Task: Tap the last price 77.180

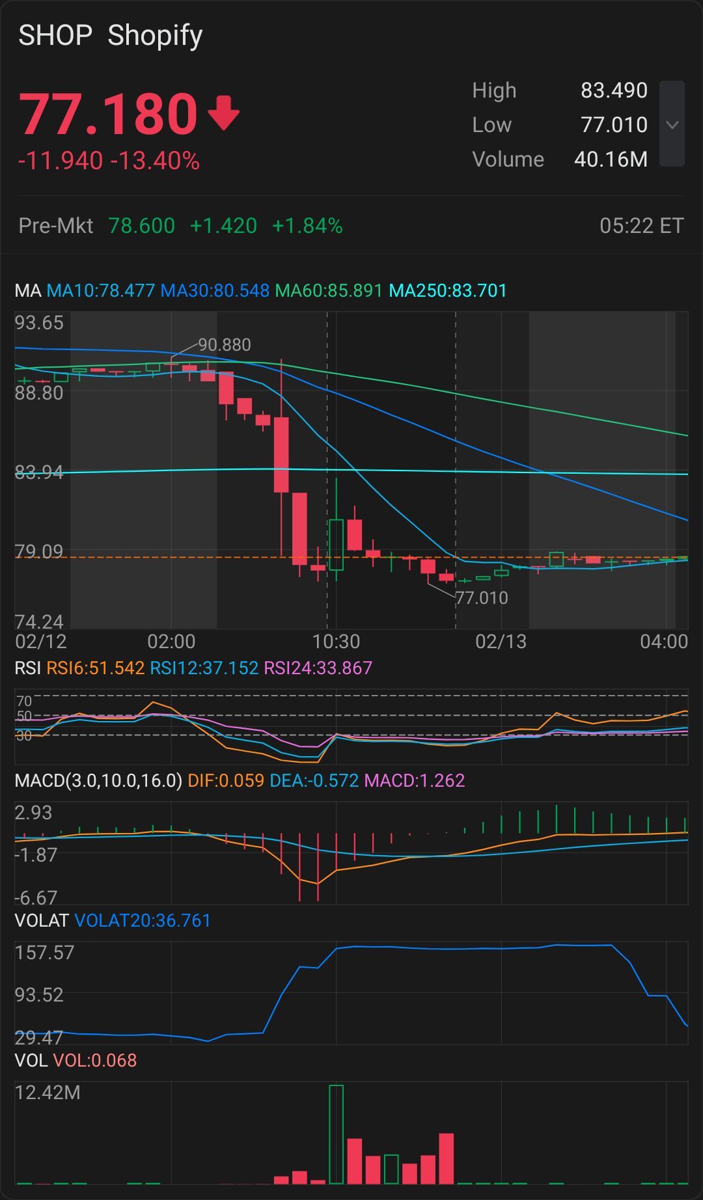Action: click(x=108, y=115)
